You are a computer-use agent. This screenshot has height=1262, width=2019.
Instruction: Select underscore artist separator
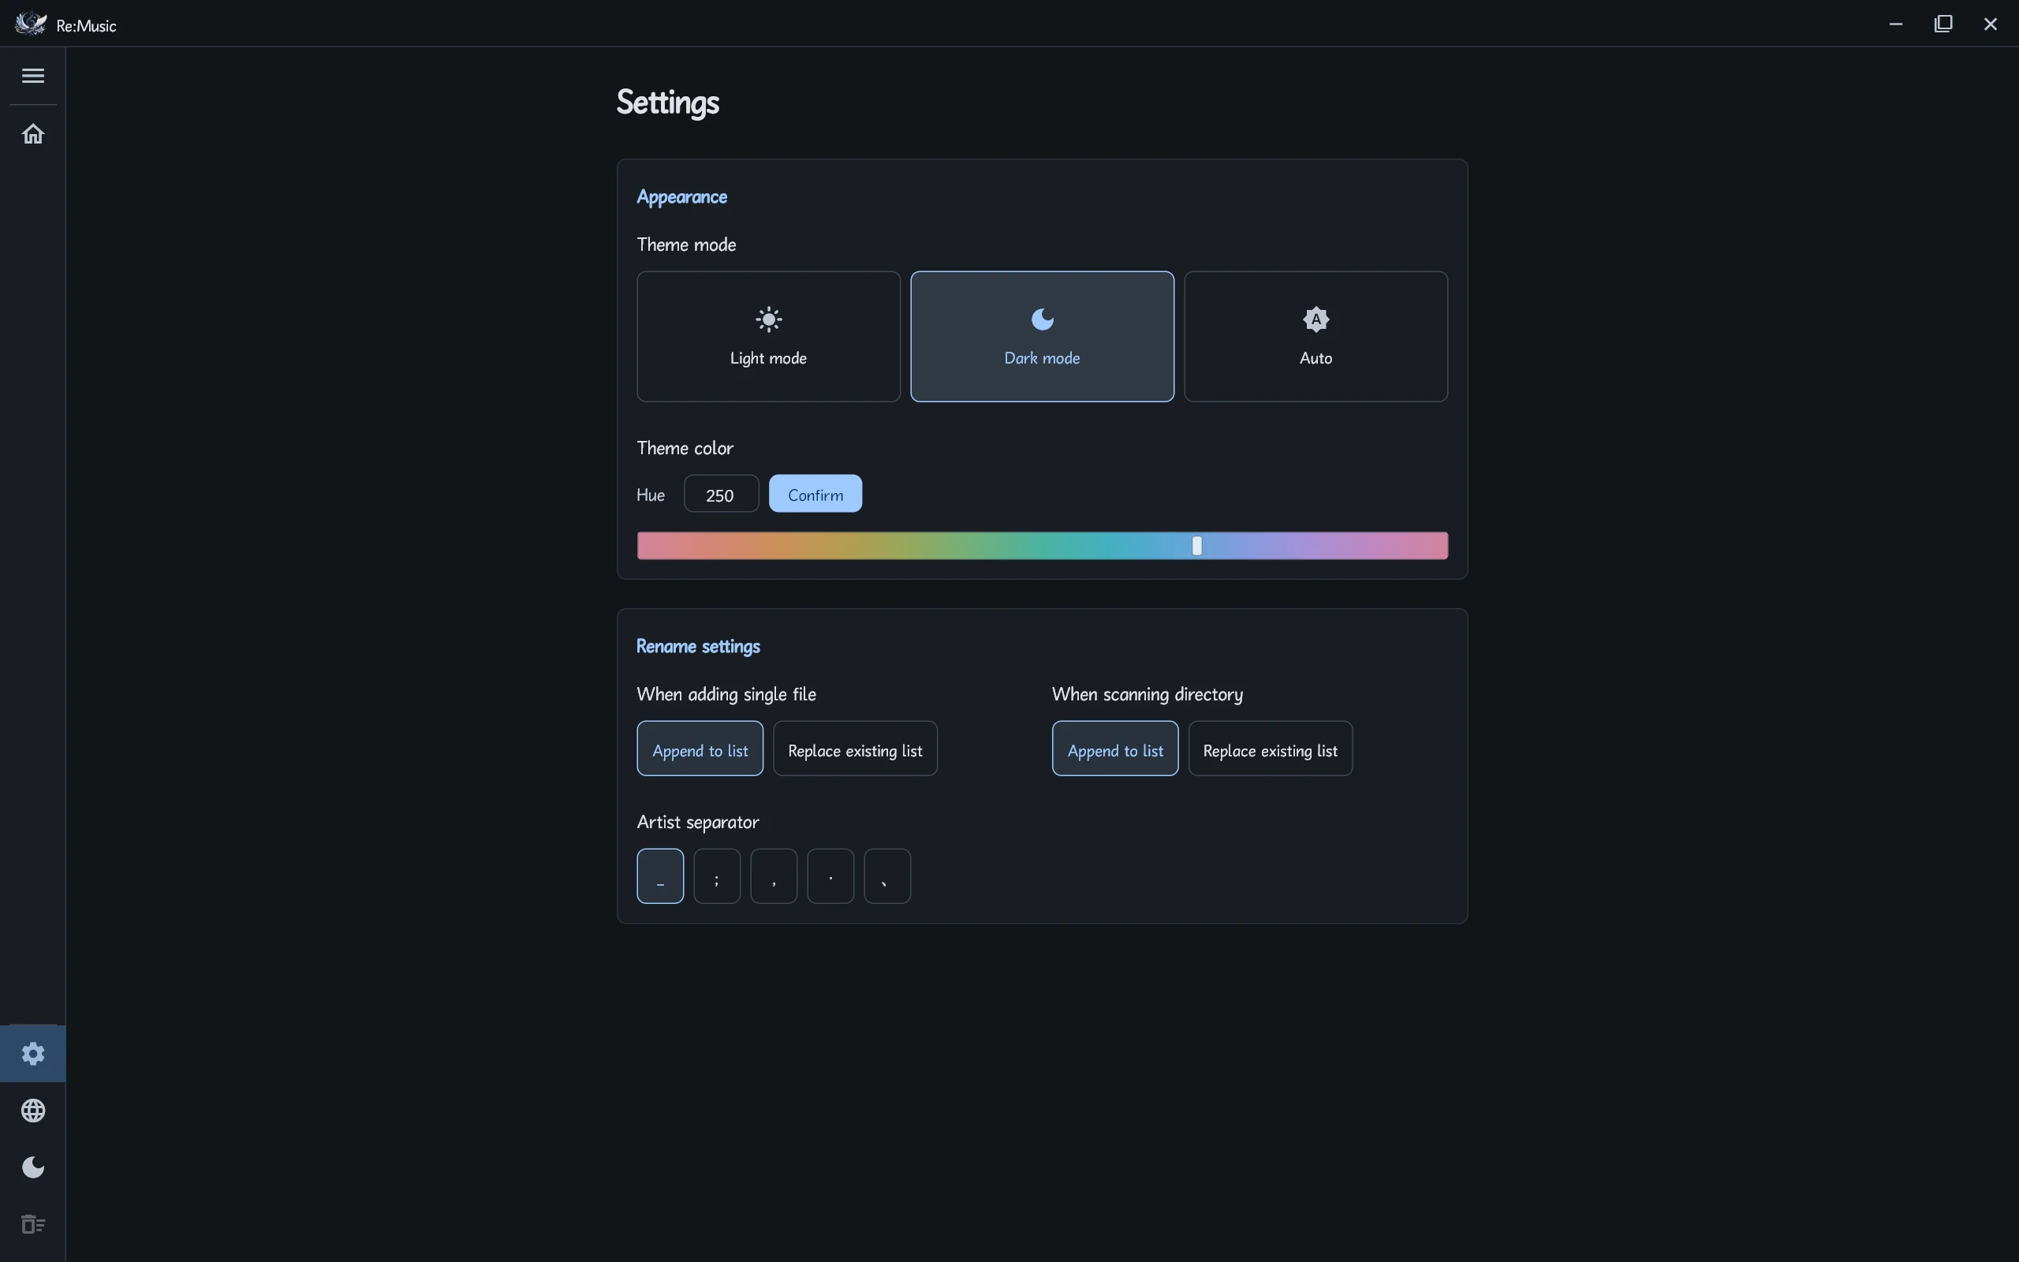660,876
